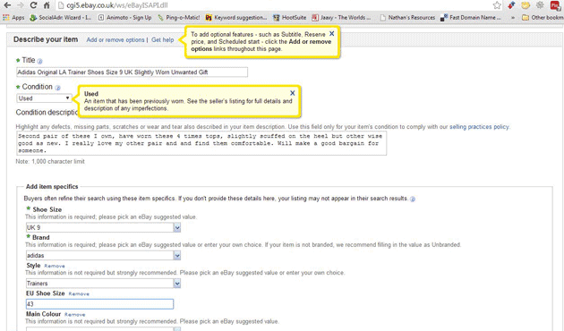Open Shoe Size dropdown arrow
This screenshot has width=564, height=331.
point(177,227)
